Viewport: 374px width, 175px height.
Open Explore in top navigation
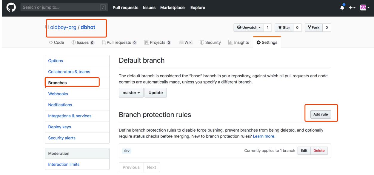tap(198, 8)
